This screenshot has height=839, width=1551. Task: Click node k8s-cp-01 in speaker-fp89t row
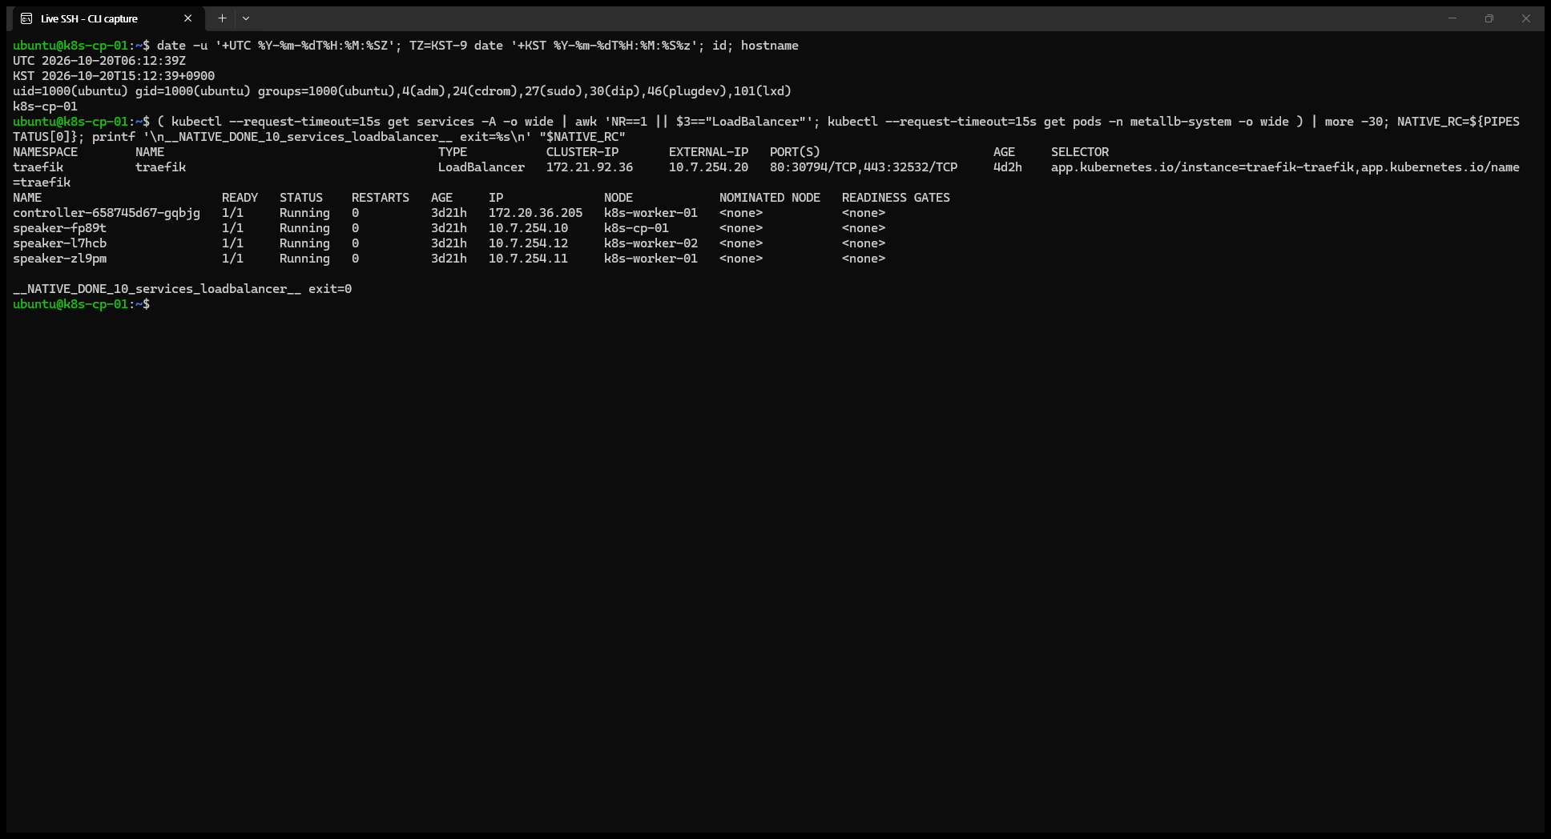(x=637, y=228)
